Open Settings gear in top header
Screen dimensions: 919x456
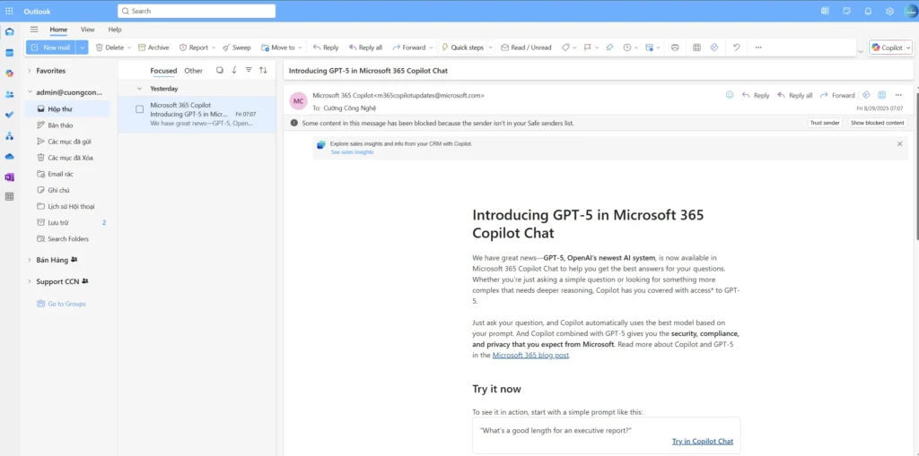click(889, 11)
